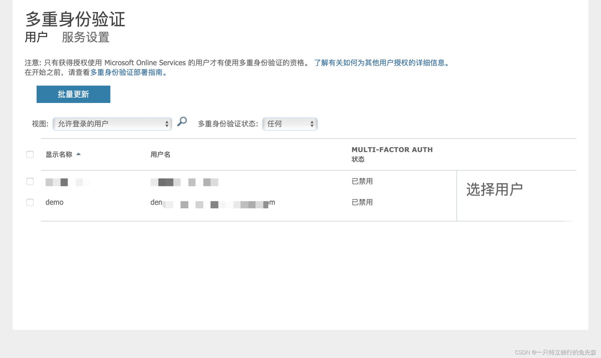This screenshot has width=601, height=358.
Task: Switch to the 服务设置 tab
Action: (x=85, y=37)
